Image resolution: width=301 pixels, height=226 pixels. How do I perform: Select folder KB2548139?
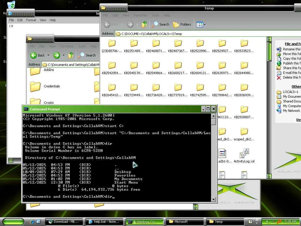coord(134,68)
